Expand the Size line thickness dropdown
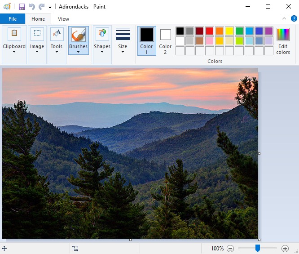299x254 pixels. pos(123,40)
